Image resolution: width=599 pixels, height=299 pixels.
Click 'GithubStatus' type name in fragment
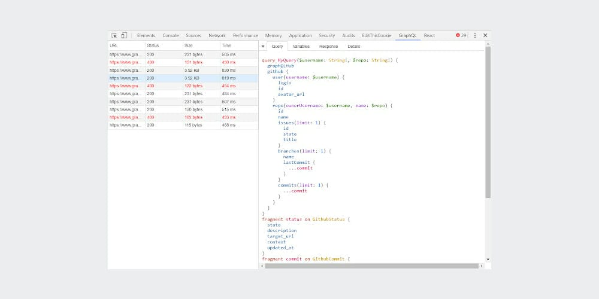click(328, 219)
